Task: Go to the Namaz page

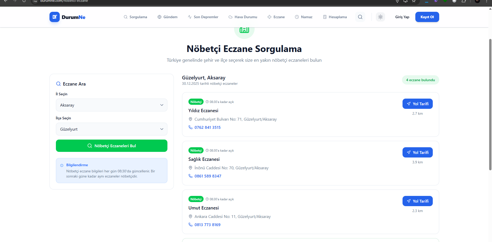Action: (304, 17)
